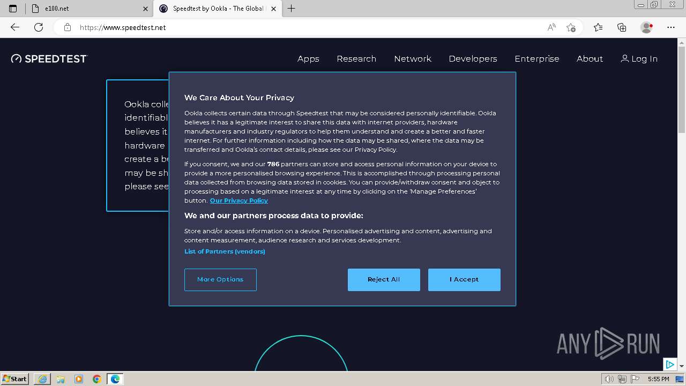This screenshot has width=686, height=386.
Task: Open the tab actions menu icon
Action: pos(13,9)
